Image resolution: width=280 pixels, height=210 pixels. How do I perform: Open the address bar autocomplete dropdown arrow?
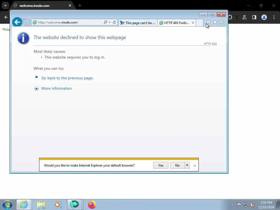click(110, 22)
